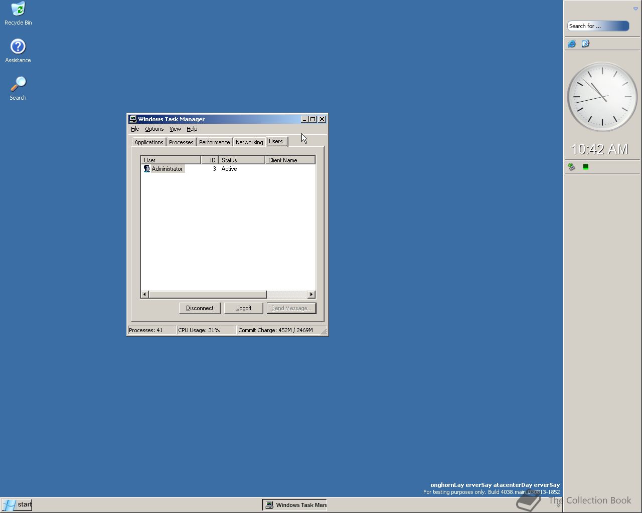Launch Internet Explorer from sidebar quick launch
This screenshot has height=513, width=642.
coord(572,44)
